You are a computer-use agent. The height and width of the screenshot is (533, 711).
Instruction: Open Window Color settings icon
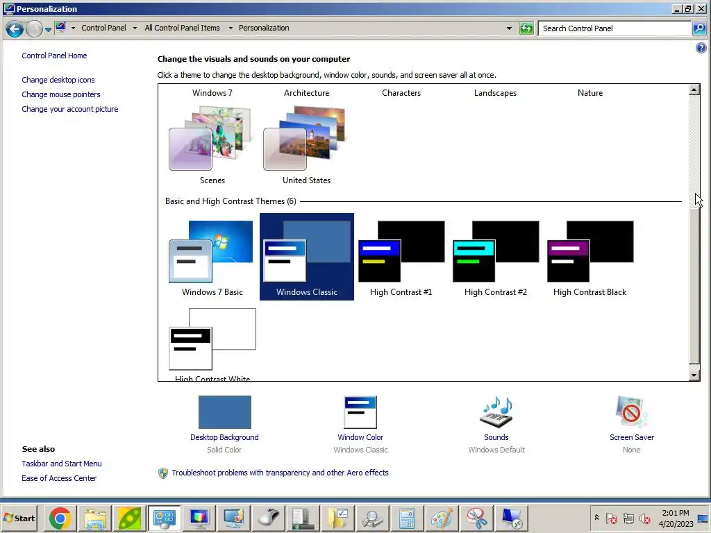[360, 412]
